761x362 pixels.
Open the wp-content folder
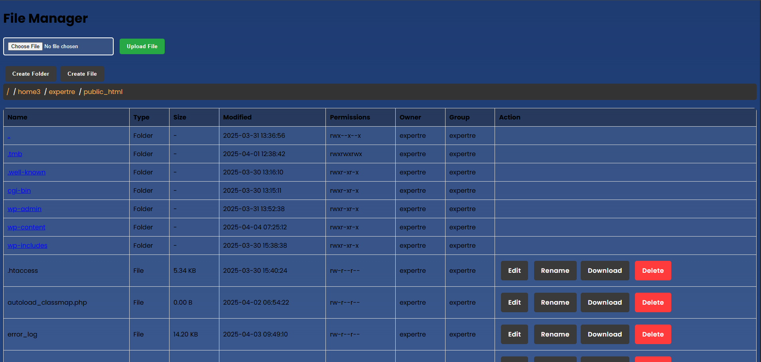coord(26,227)
